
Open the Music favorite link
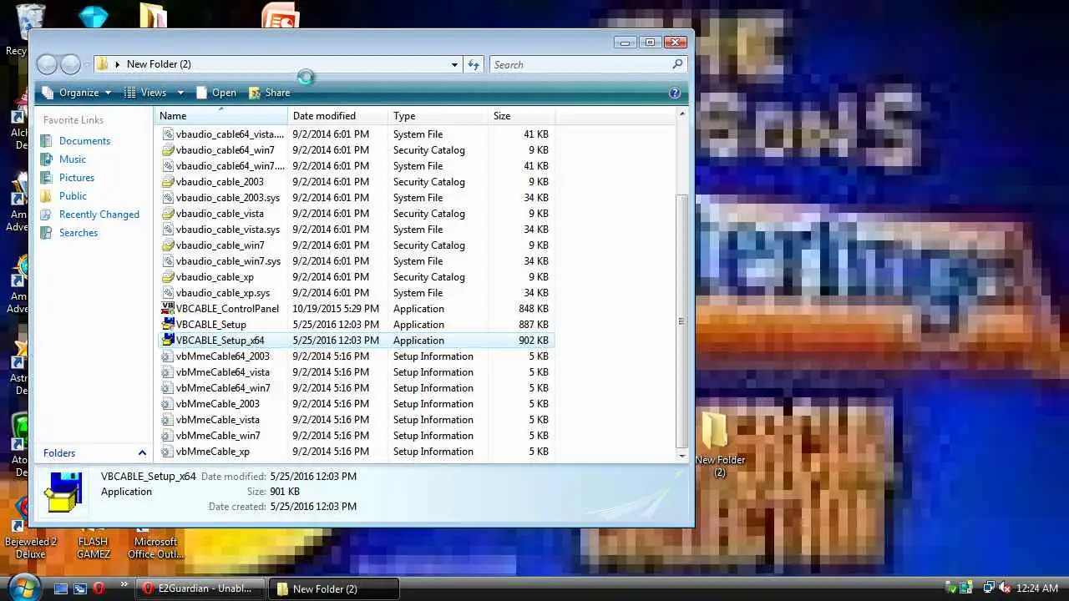coord(73,159)
